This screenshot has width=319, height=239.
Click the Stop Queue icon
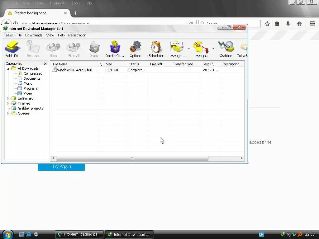pyautogui.click(x=201, y=49)
